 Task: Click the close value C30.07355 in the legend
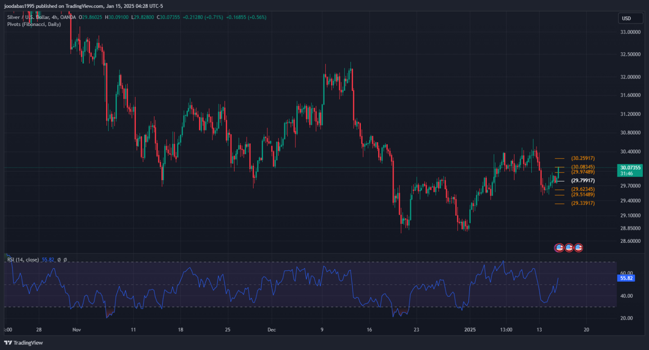coord(169,17)
